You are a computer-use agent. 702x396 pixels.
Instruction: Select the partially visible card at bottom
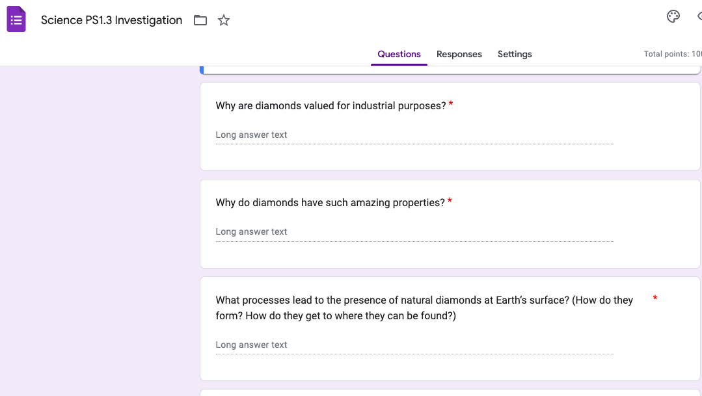click(x=450, y=392)
